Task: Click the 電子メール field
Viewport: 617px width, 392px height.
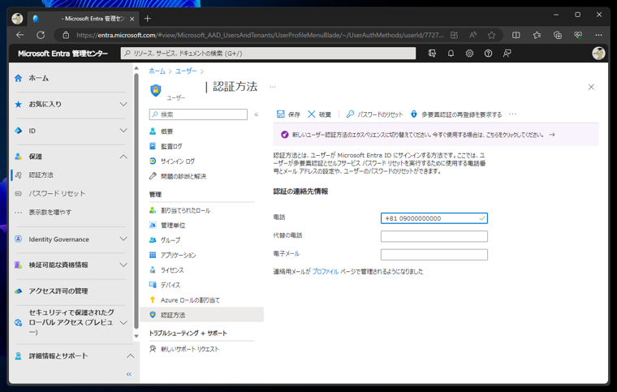Action: click(x=434, y=255)
